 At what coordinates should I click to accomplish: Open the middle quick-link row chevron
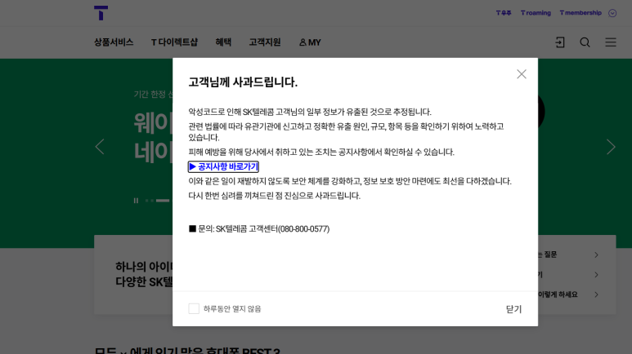(x=597, y=275)
